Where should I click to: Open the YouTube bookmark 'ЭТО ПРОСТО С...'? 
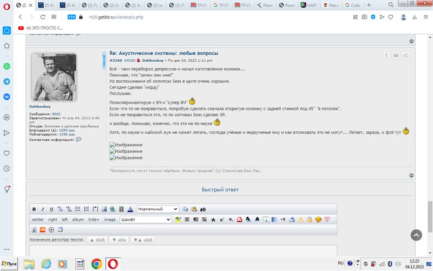[x=41, y=28]
